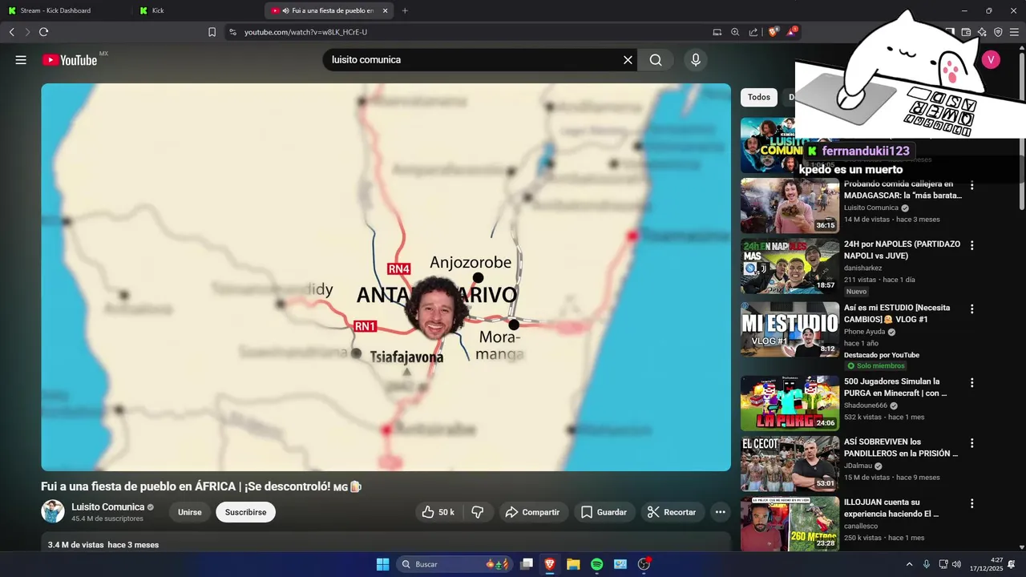Click the Unirse membership button
This screenshot has height=577, width=1026.
(x=190, y=512)
